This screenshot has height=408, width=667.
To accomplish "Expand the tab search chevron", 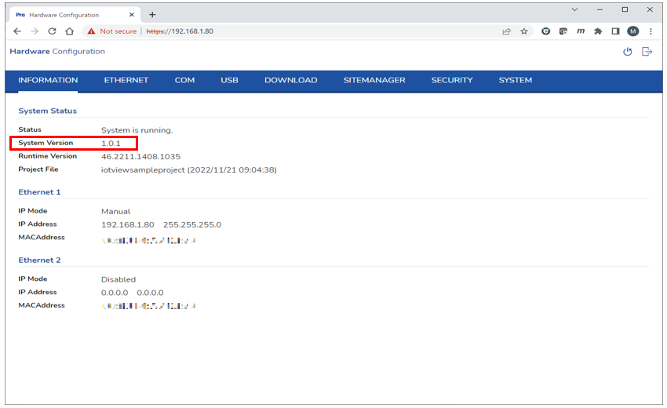I will coord(574,9).
